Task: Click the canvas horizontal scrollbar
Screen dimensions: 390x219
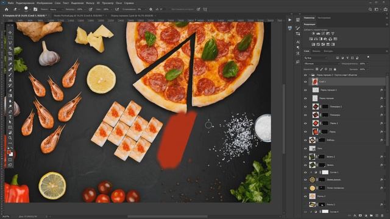Action: pyautogui.click(x=168, y=217)
